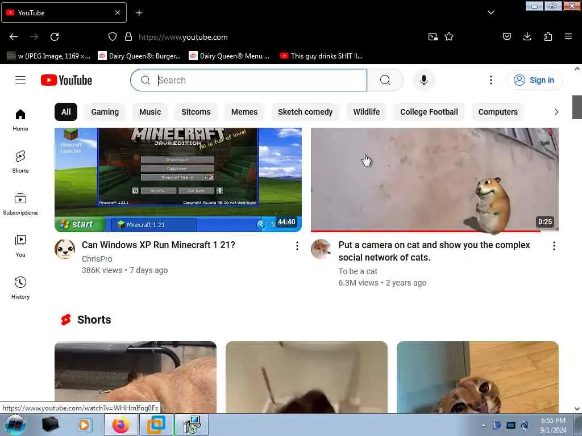Open the tan dog Shorts thumbnail
Viewport: 582px width, 436px height.
point(135,377)
